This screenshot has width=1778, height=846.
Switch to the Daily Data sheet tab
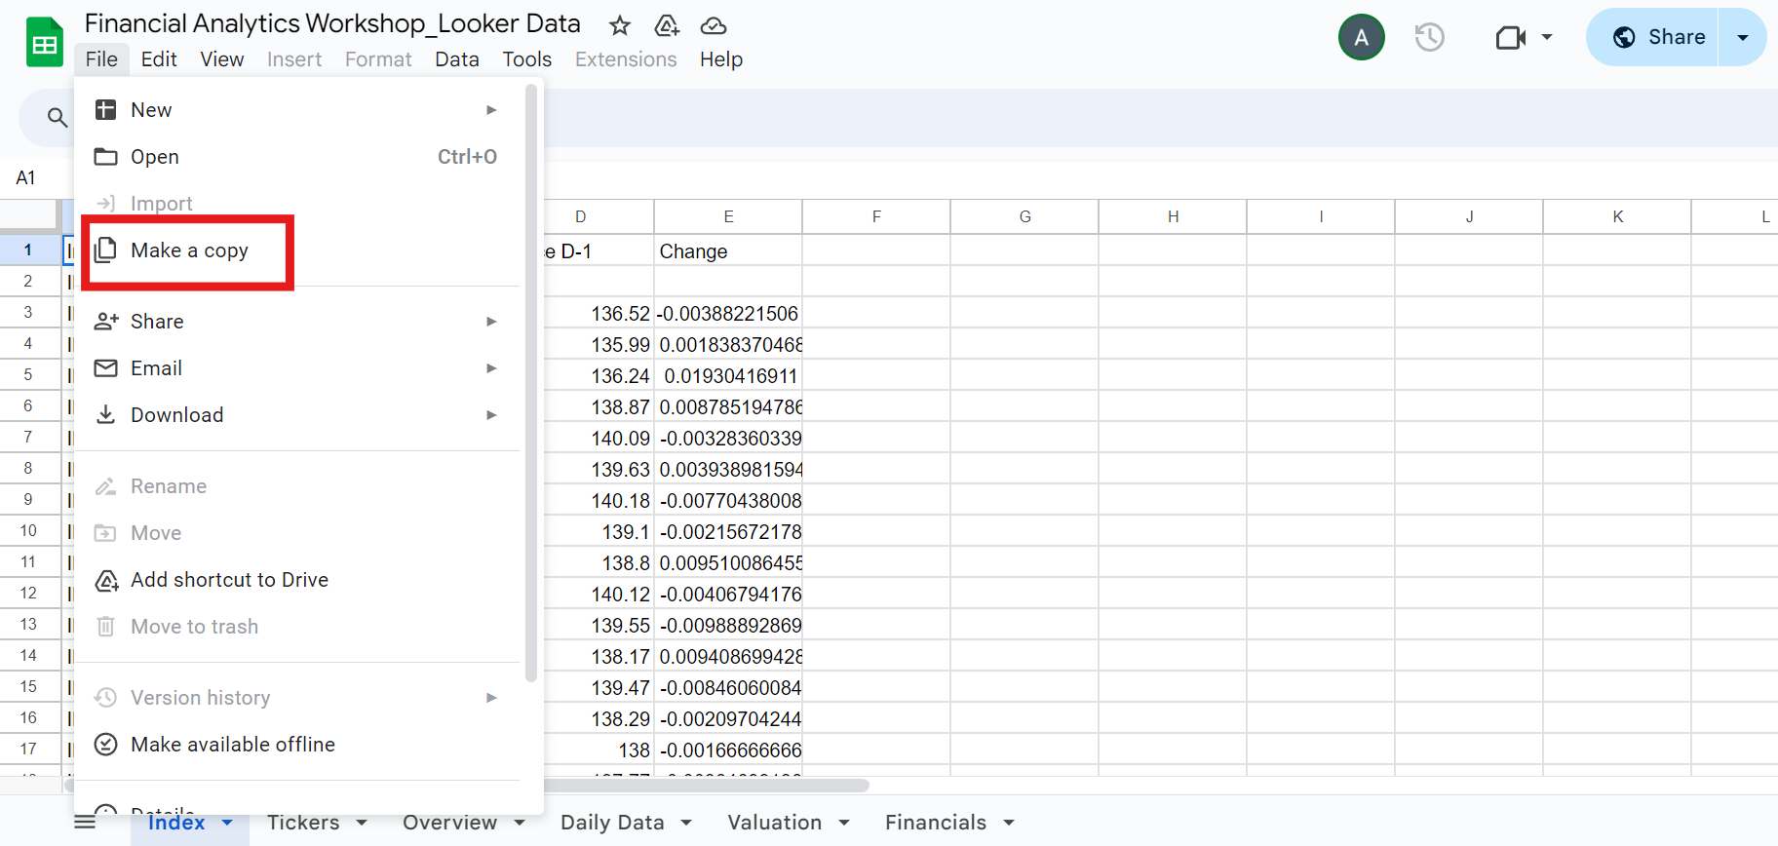click(612, 823)
